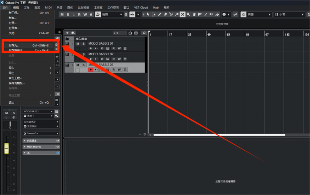
Task: Open the MIDI menu
Action: [48, 7]
